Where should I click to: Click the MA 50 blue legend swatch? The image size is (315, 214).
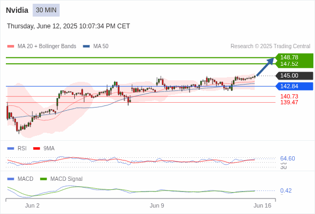click(86, 47)
